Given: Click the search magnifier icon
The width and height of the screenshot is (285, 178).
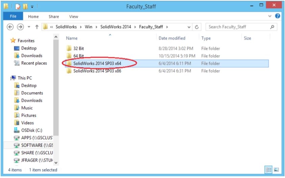Looking at the screenshot, I should 271,27.
